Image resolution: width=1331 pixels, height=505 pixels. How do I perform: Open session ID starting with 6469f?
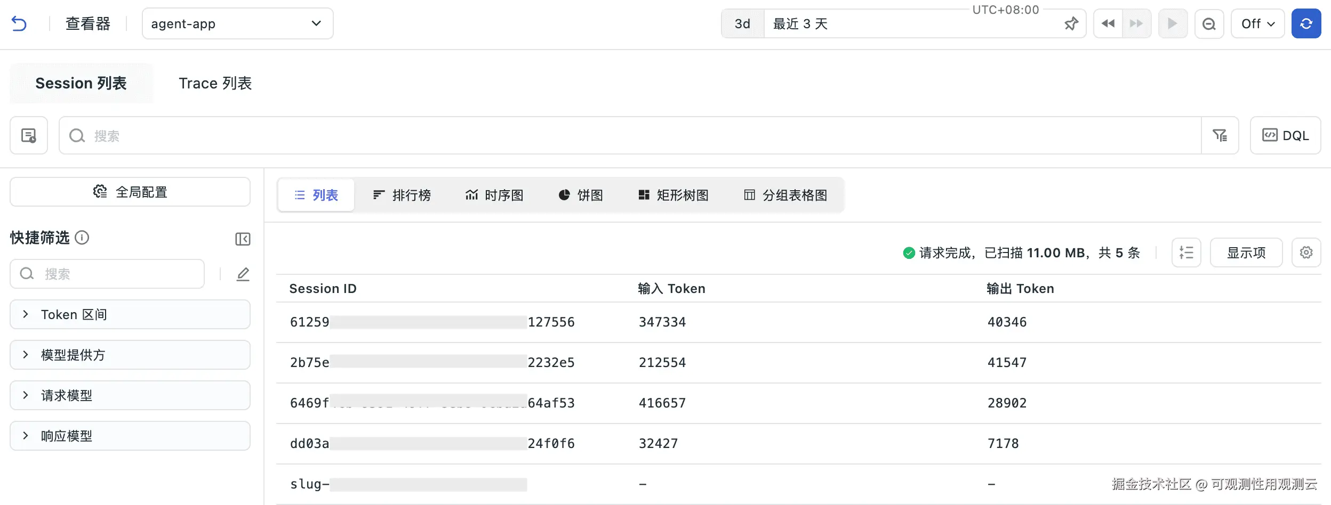(x=432, y=403)
